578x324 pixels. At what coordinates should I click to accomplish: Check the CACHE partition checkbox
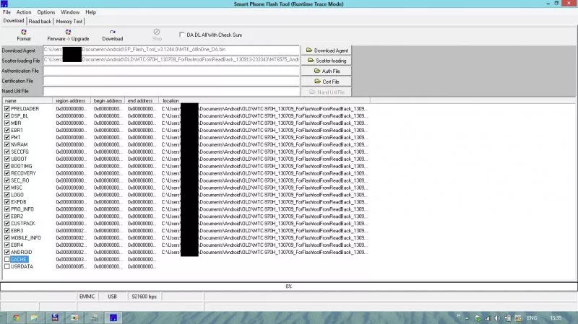(7, 259)
